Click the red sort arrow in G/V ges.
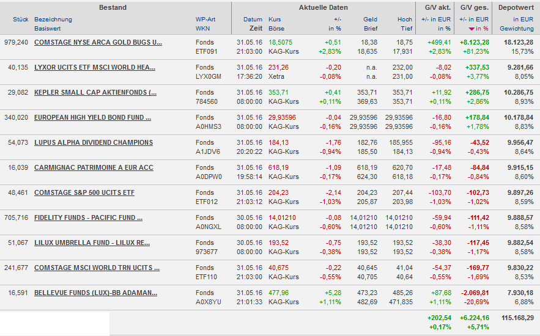Image resolution: width=540 pixels, height=336 pixels. click(471, 29)
